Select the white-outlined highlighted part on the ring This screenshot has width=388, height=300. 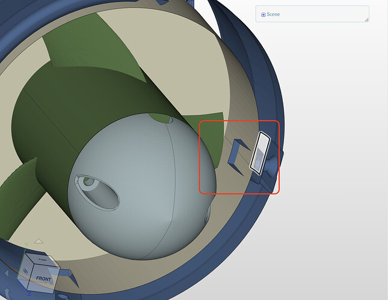point(260,153)
